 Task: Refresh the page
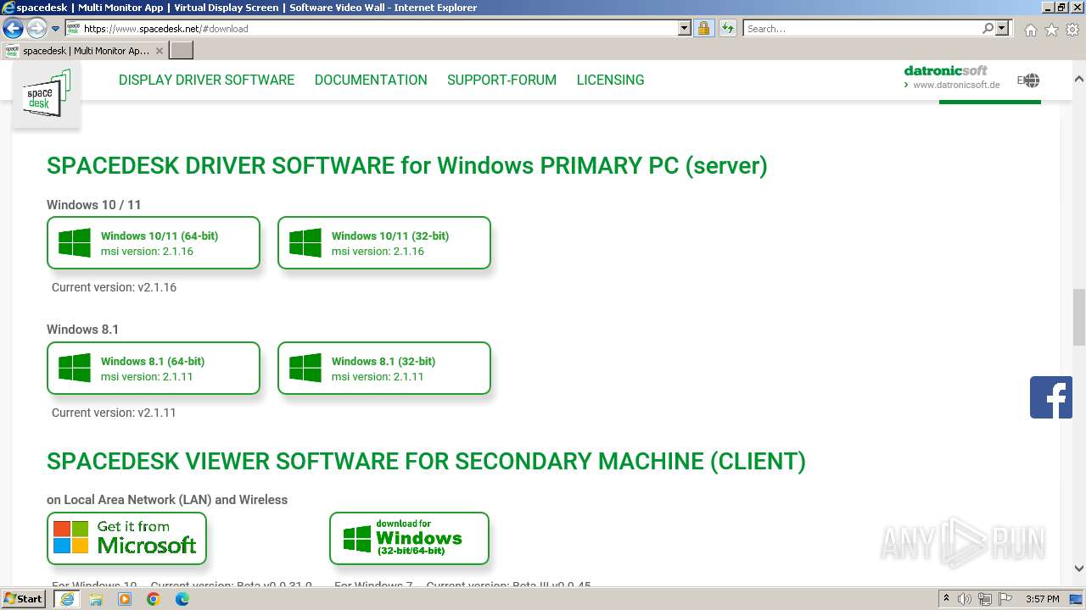[x=727, y=29]
